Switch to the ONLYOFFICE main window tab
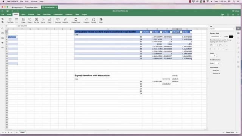The width and height of the screenshot is (242, 136). tap(17, 7)
